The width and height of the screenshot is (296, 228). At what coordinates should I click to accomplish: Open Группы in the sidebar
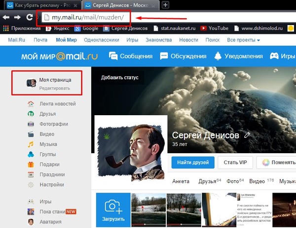[x=42, y=154]
